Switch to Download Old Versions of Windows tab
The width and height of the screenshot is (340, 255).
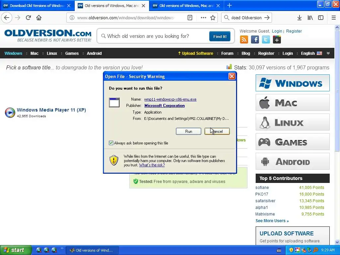click(37, 6)
